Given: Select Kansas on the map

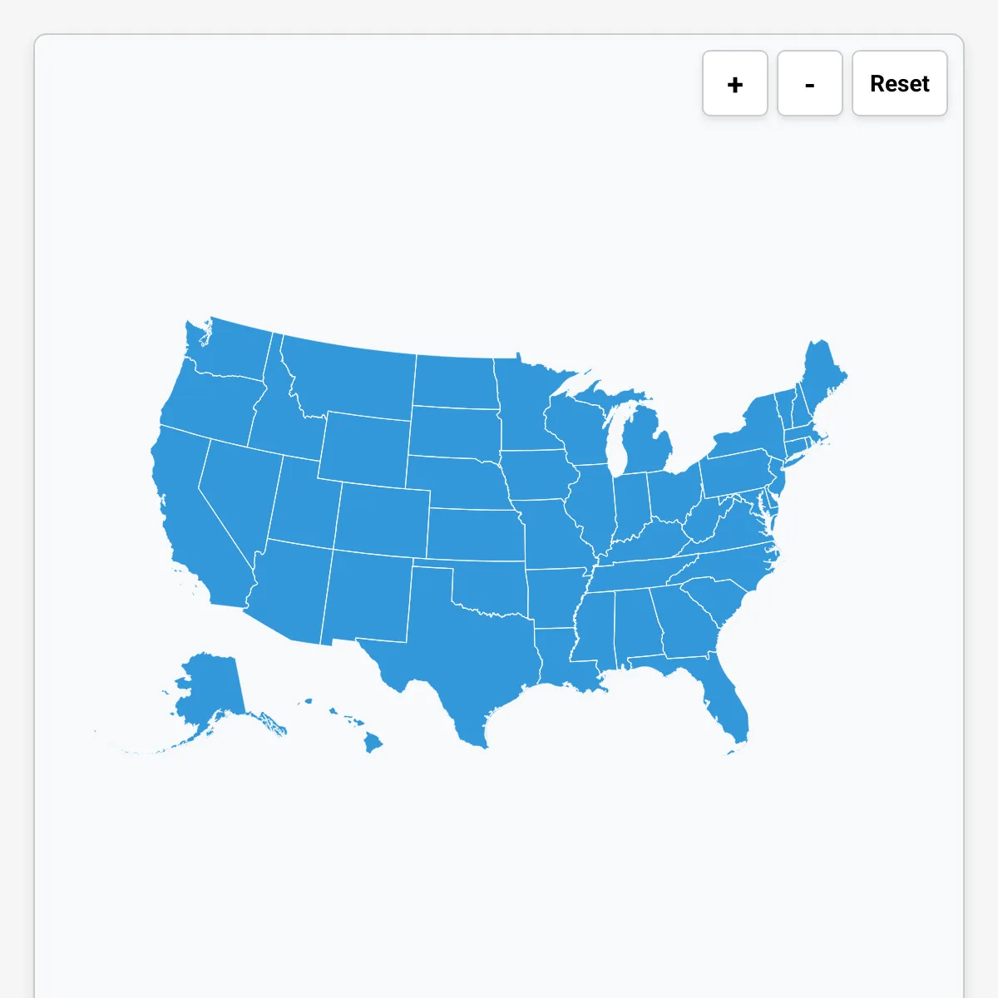Looking at the screenshot, I should 475,534.
